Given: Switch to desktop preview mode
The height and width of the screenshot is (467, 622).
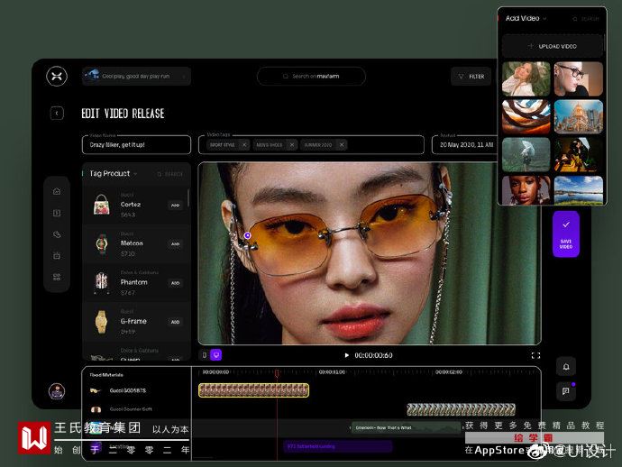Looking at the screenshot, I should coord(215,355).
